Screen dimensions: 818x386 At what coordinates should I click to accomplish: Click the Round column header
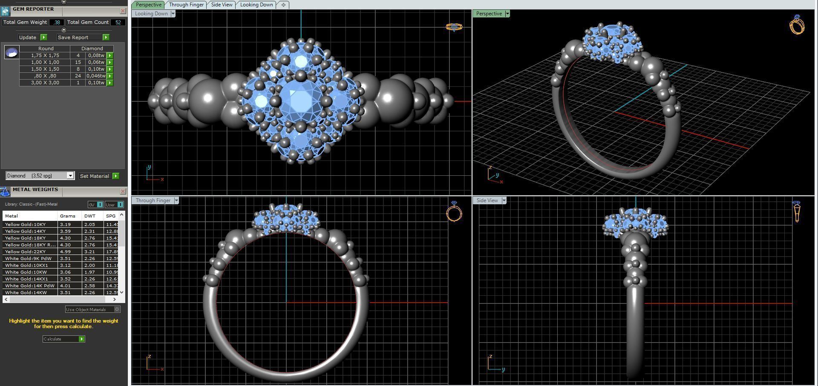(x=46, y=49)
